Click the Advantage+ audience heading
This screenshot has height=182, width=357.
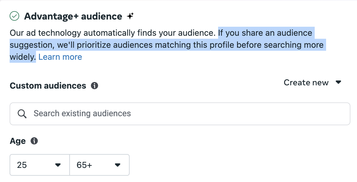(x=73, y=16)
